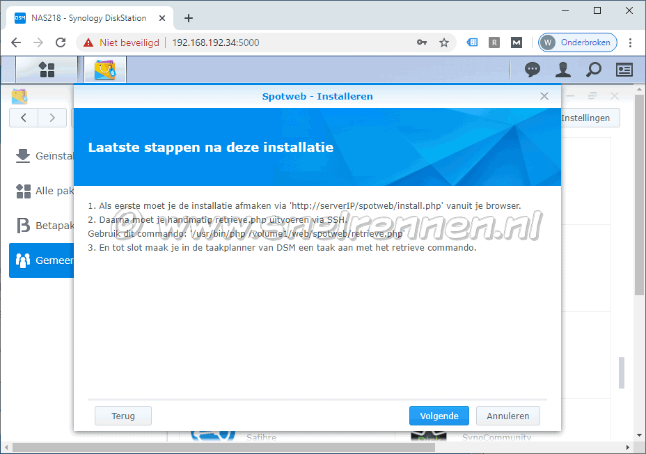Click the page vertical scrollbar thumb
Image resolution: width=646 pixels, height=454 pixels.
pyautogui.click(x=639, y=194)
